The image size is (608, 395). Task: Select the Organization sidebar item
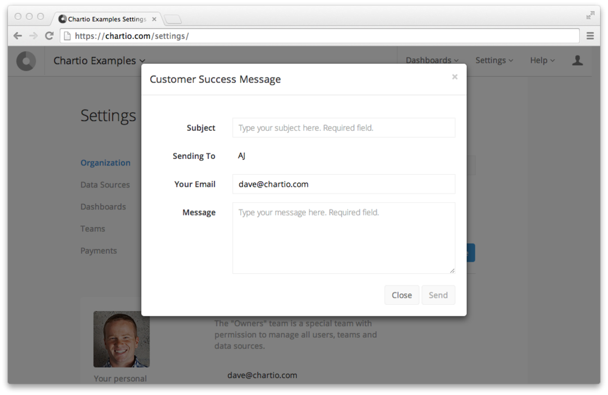(x=105, y=163)
